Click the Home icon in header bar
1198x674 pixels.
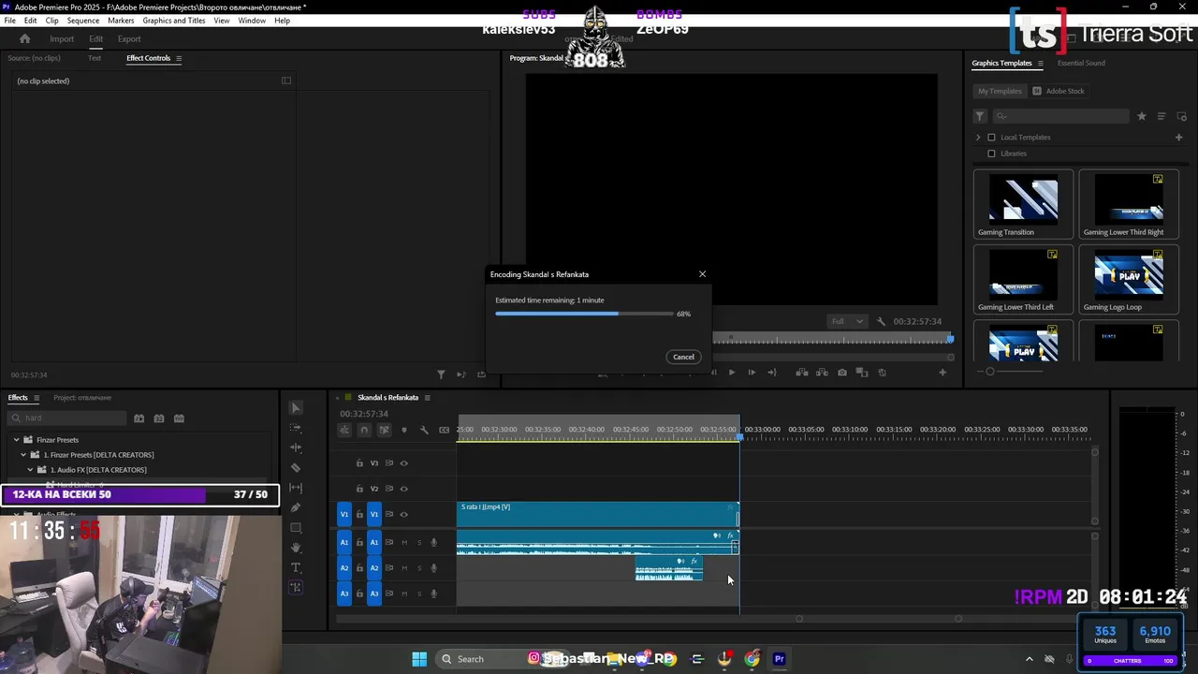pyautogui.click(x=25, y=38)
